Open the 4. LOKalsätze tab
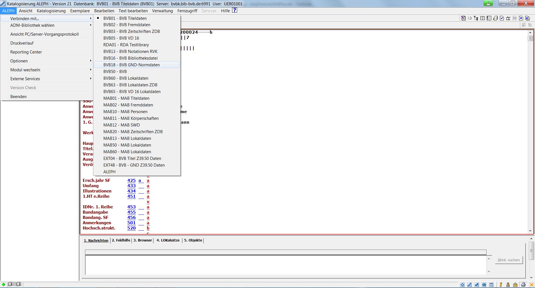The width and height of the screenshot is (535, 288). point(168,240)
